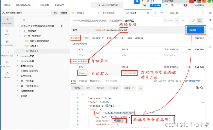The image size is (213, 130).
Task: Click the Search Postman field
Action: [107, 5]
